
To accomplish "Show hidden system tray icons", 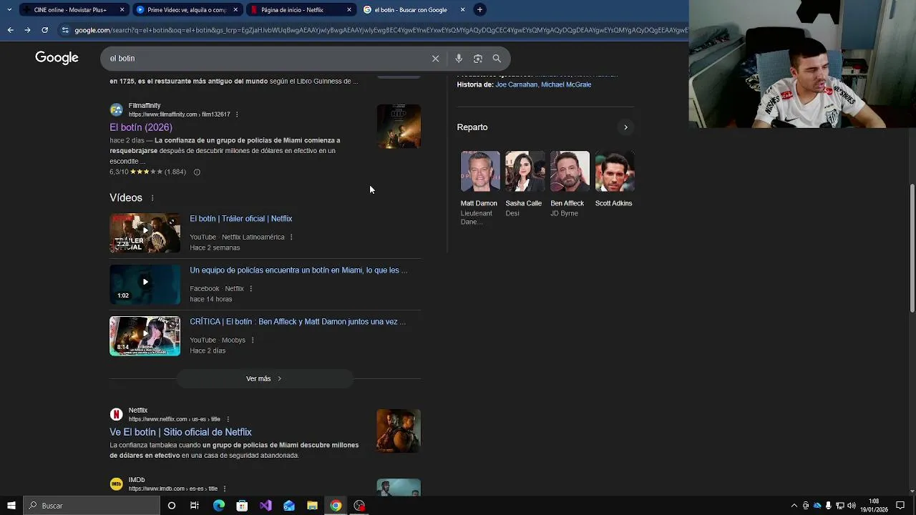I will (x=794, y=506).
